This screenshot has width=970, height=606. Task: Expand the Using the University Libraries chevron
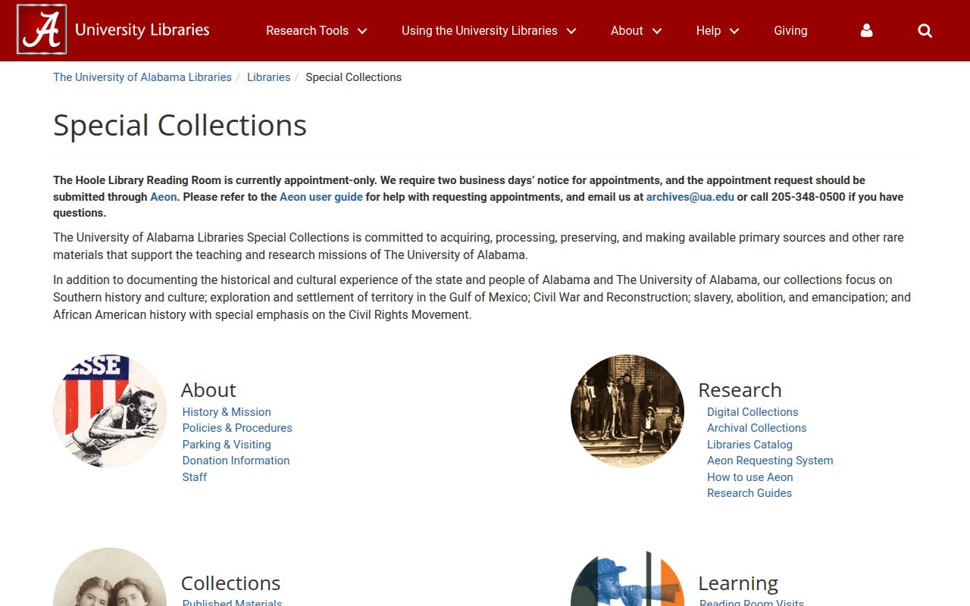571,31
